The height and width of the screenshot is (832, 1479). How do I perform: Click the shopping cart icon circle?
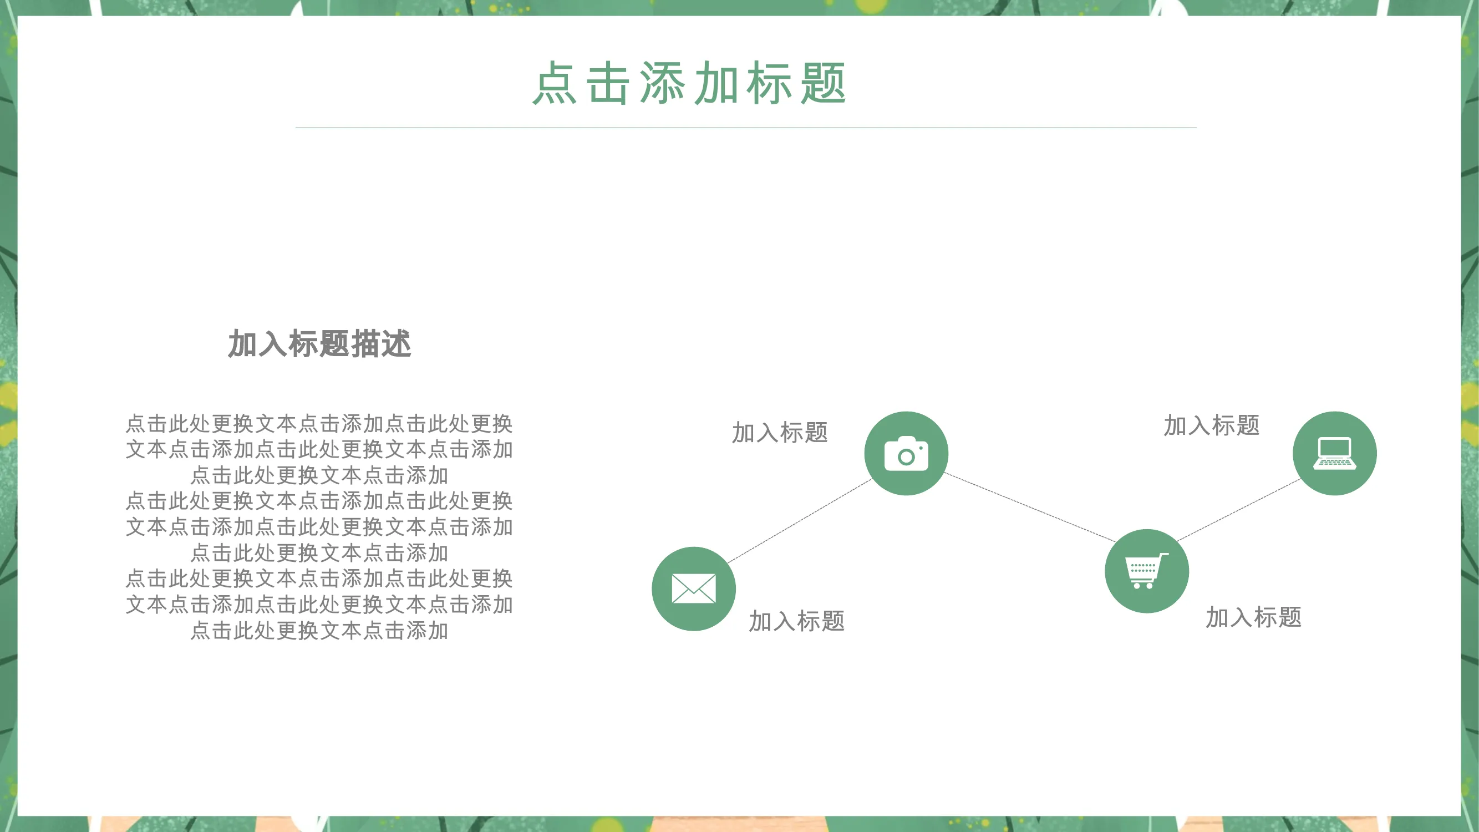(1147, 571)
